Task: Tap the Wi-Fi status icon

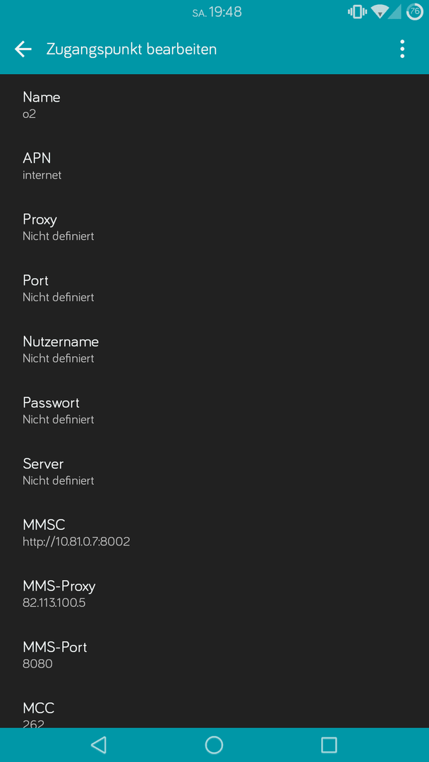Action: tap(378, 12)
